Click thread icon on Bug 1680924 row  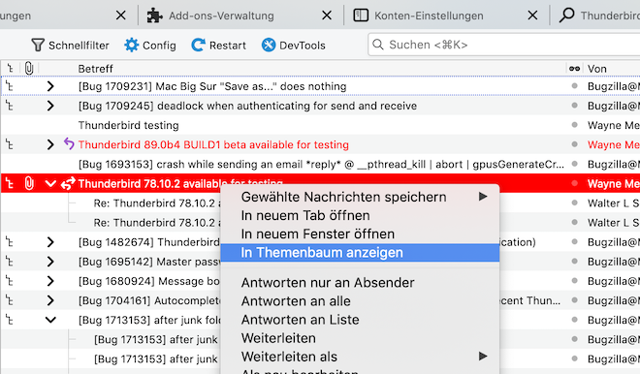[x=10, y=281]
